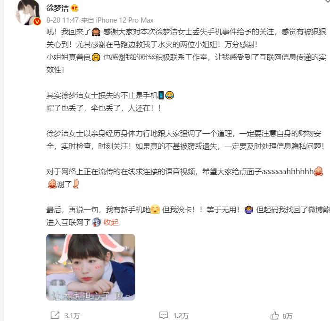The height and width of the screenshot is (321, 330).
Task: Like the post with thumbs-up icon
Action: [274, 315]
